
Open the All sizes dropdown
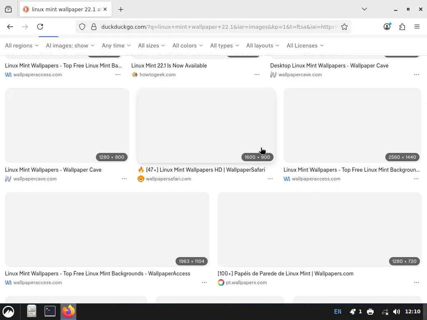click(151, 45)
